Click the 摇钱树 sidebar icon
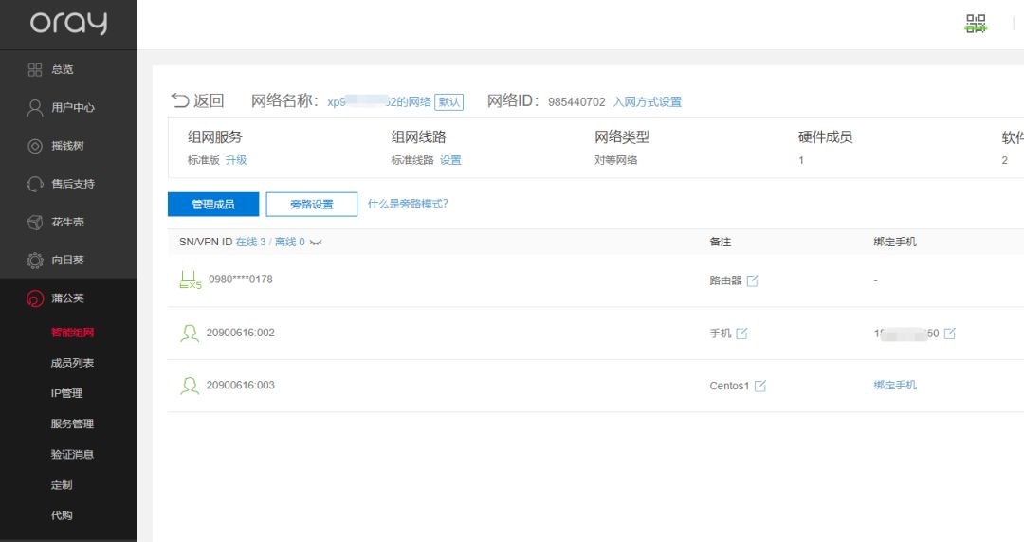The height and width of the screenshot is (542, 1024). (x=35, y=146)
